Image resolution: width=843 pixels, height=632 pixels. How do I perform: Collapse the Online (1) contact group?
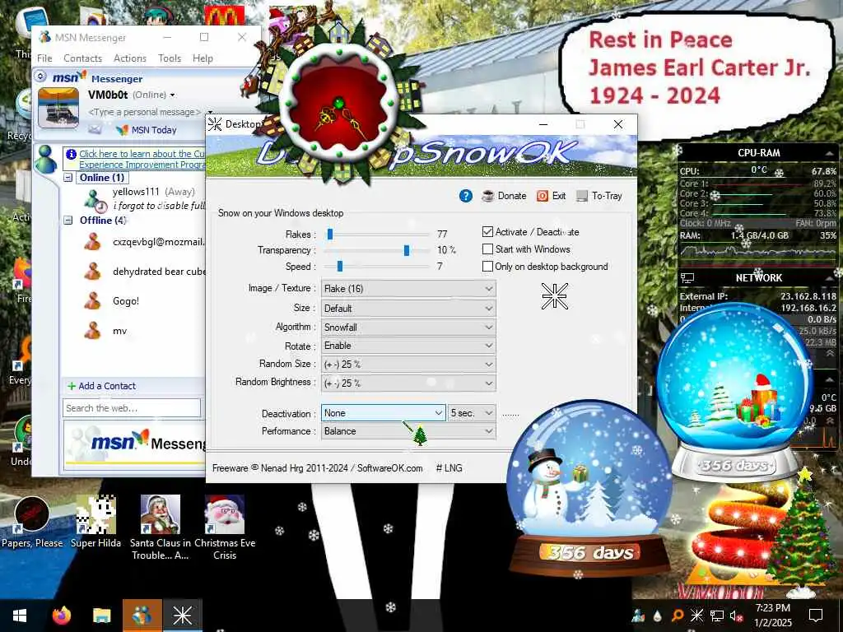click(68, 178)
